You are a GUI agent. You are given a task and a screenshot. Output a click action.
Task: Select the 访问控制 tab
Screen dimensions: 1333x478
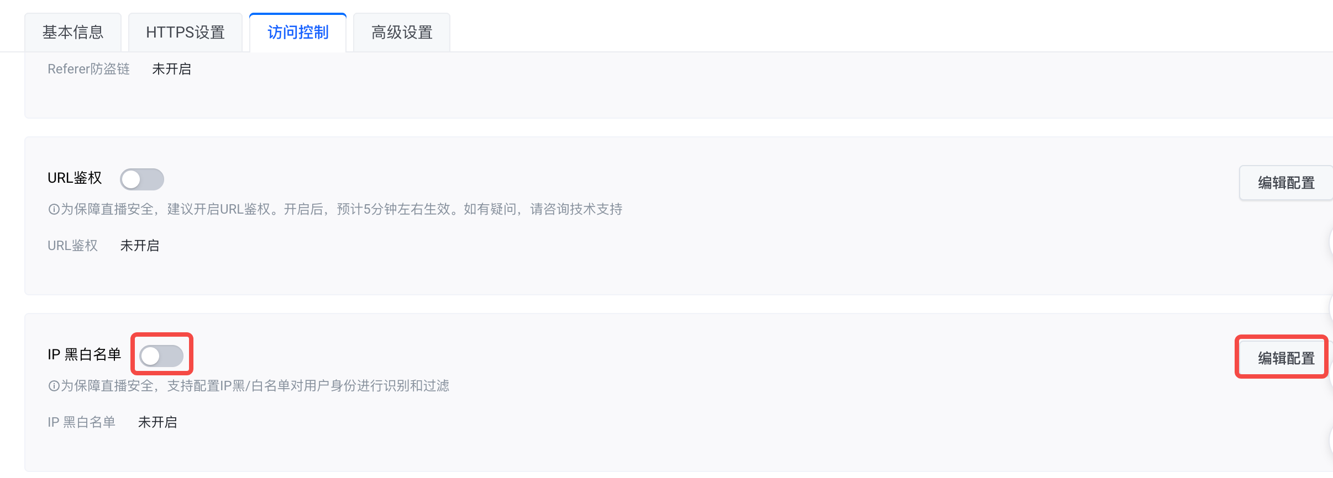click(x=298, y=33)
